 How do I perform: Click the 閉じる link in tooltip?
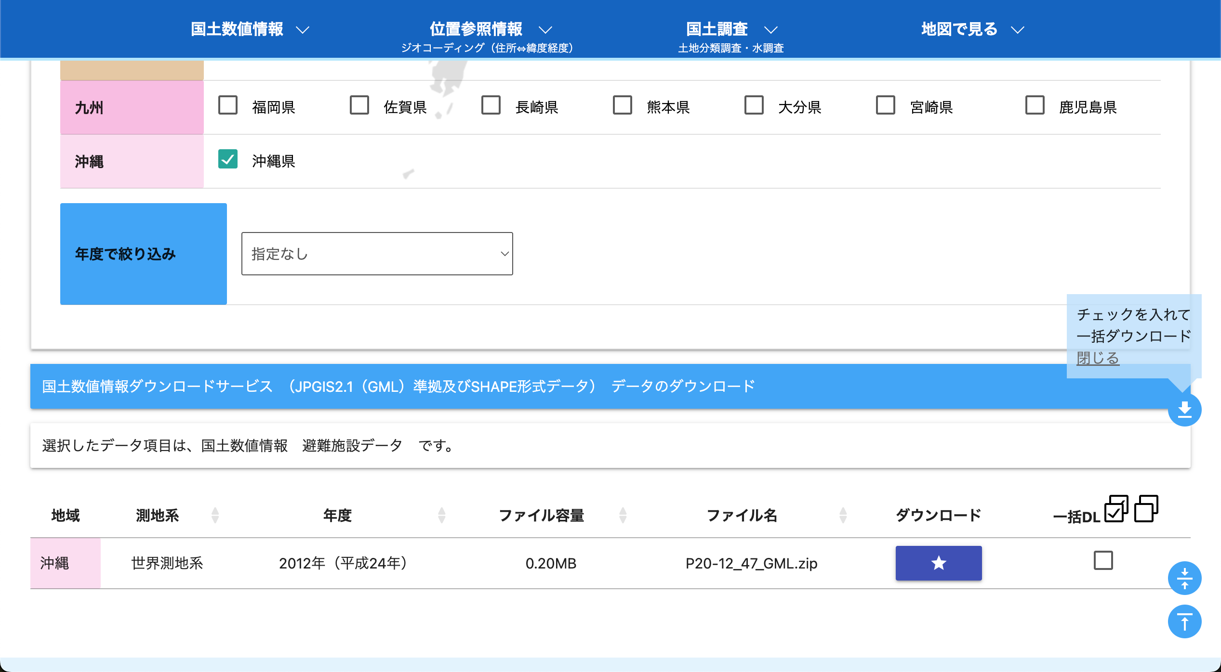(x=1098, y=358)
